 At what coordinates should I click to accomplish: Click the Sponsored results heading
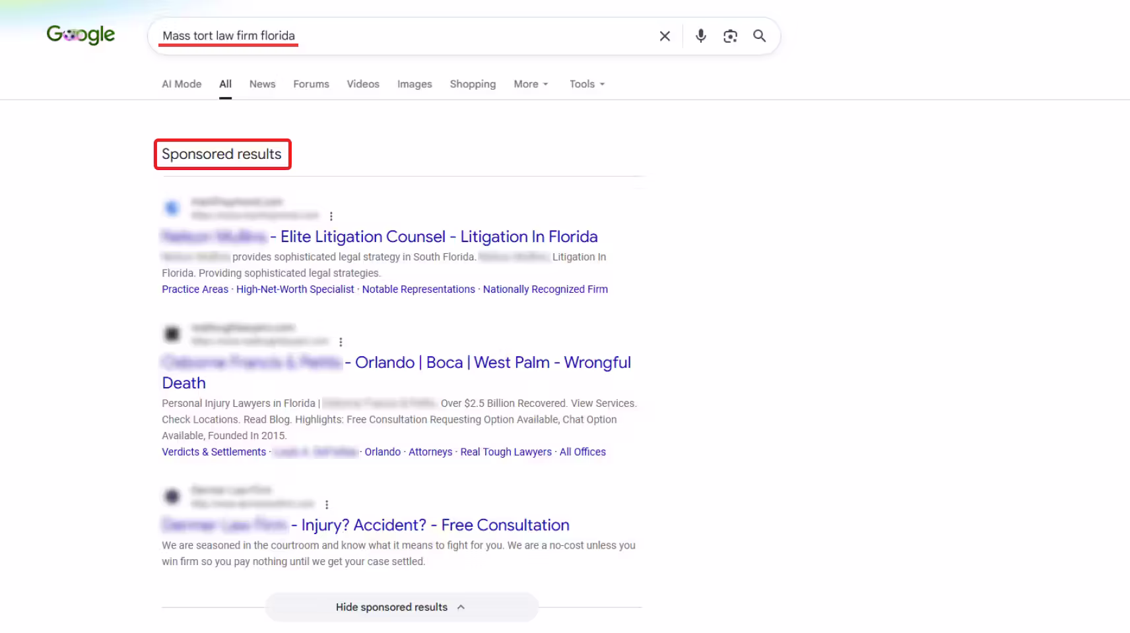[222, 154]
